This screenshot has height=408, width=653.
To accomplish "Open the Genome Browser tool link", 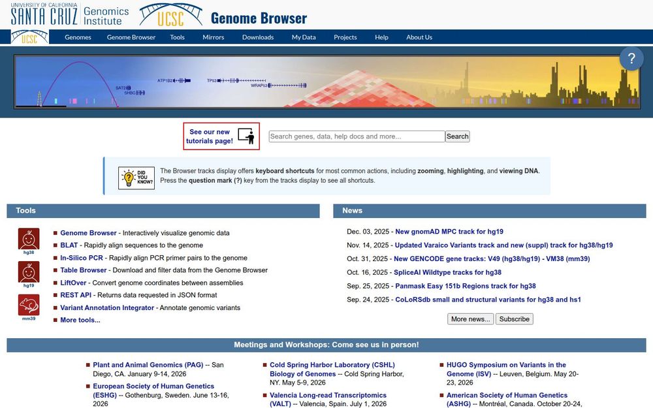I will point(88,233).
